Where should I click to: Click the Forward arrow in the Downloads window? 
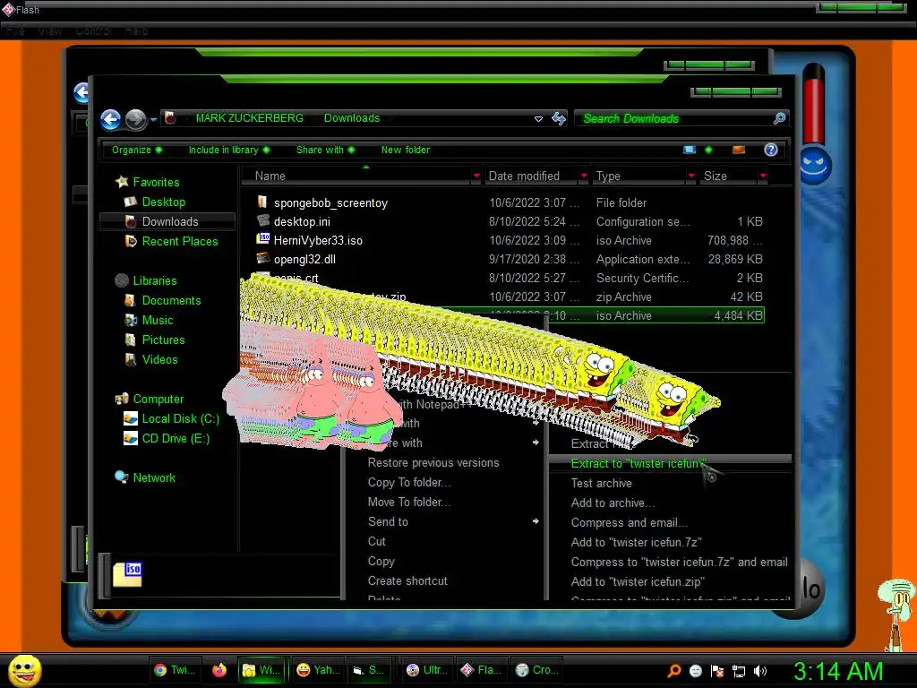pyautogui.click(x=136, y=119)
